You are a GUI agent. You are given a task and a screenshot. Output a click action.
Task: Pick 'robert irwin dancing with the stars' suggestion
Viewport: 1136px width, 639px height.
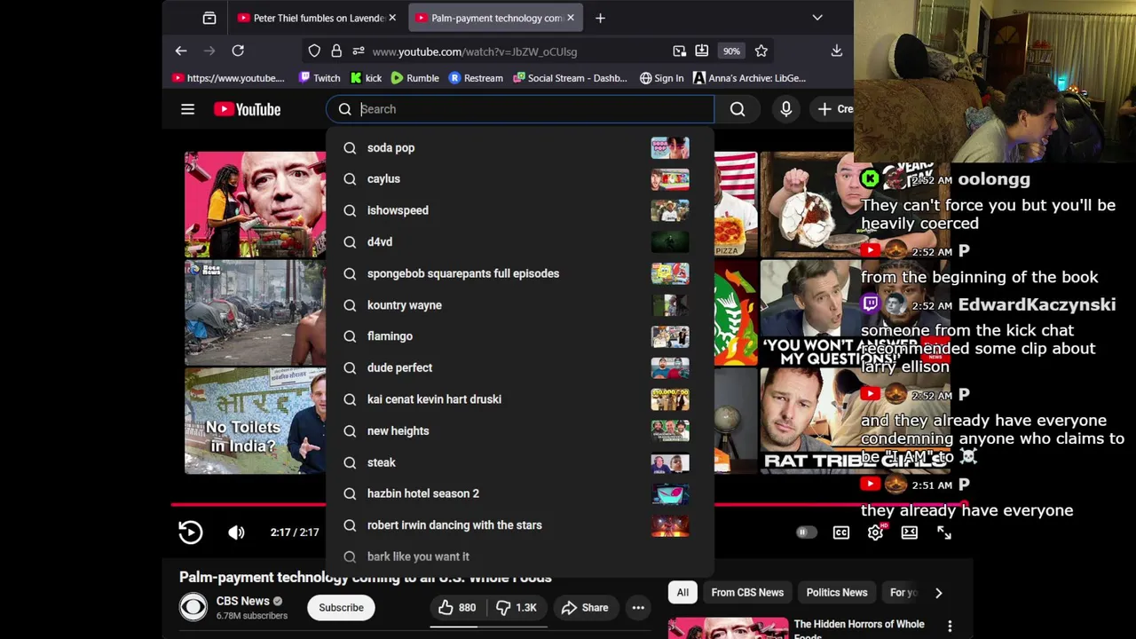tap(520, 525)
